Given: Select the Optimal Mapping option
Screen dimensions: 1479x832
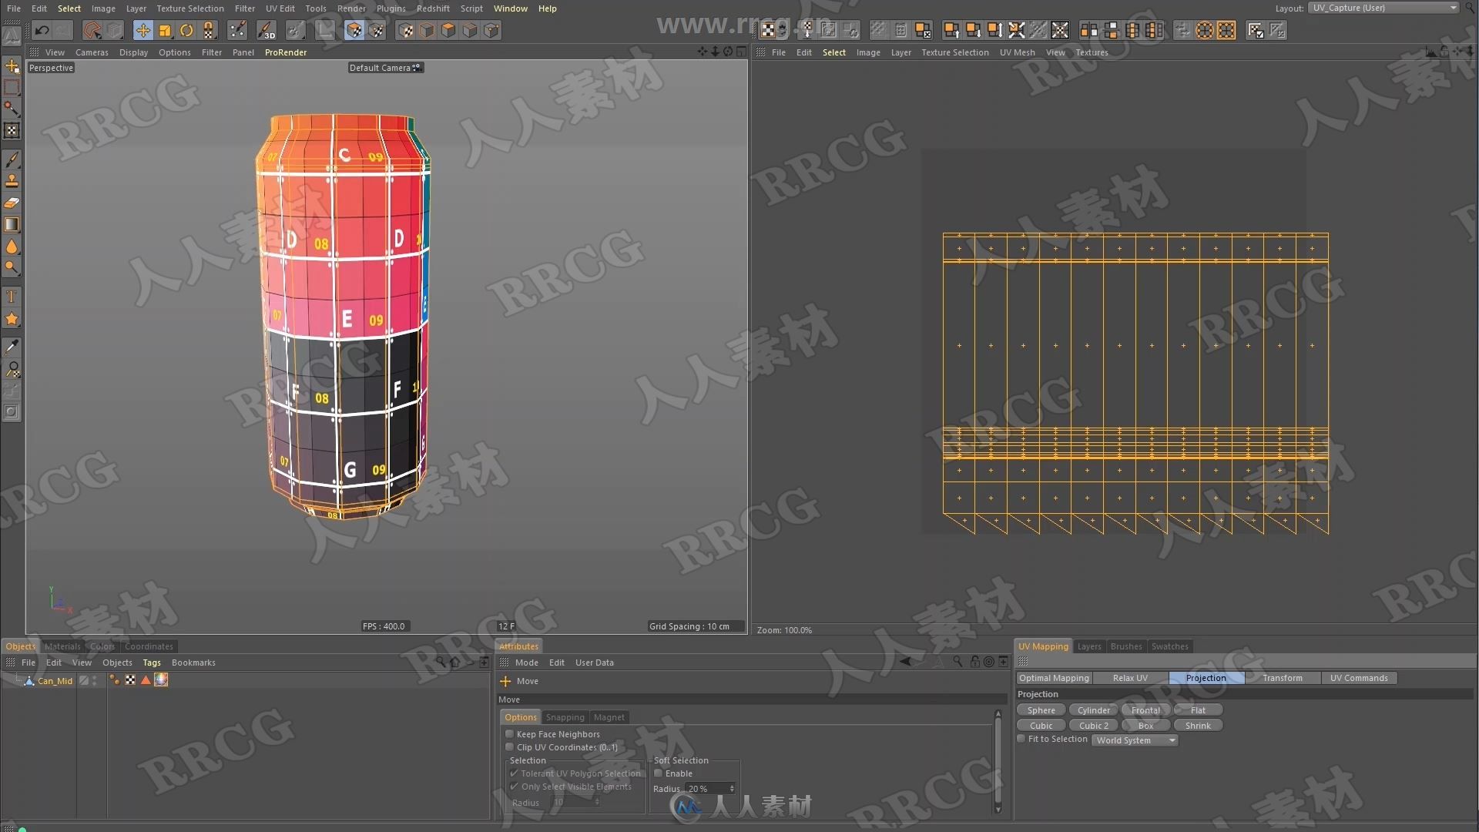Looking at the screenshot, I should 1052,678.
